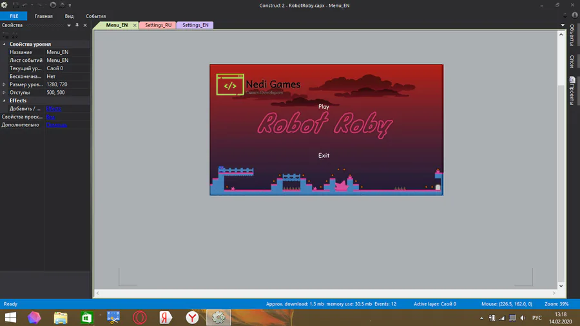580x326 pixels.
Task: Edit the Название field value Menu_EN
Action: point(68,52)
